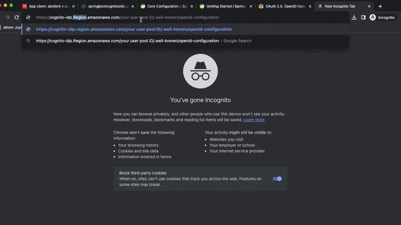The width and height of the screenshot is (401, 225).
Task: Click the macOS green fullscreen button
Action: (x=11, y=5)
